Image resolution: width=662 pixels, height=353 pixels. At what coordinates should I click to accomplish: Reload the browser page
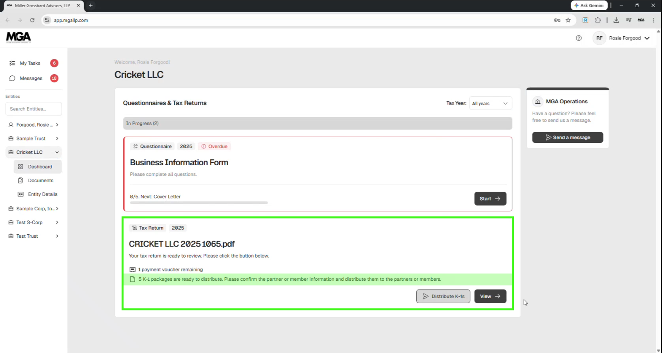coord(32,20)
